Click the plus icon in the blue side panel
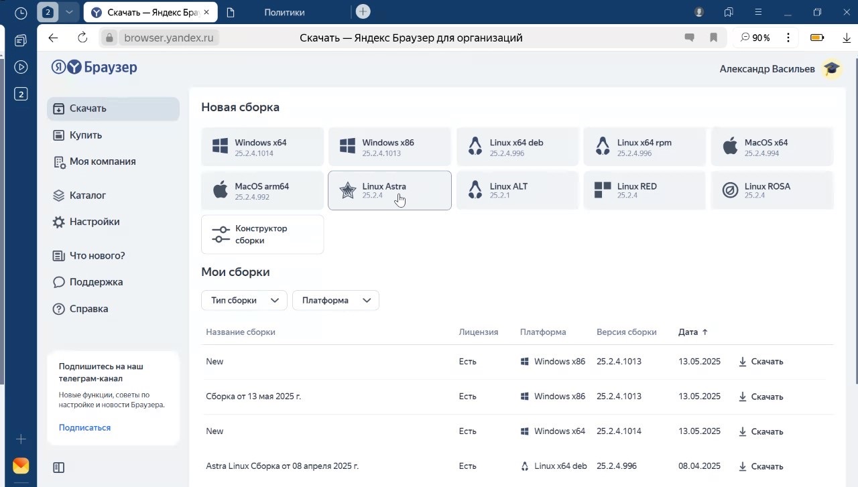Viewport: 858px width, 487px height. pos(21,439)
